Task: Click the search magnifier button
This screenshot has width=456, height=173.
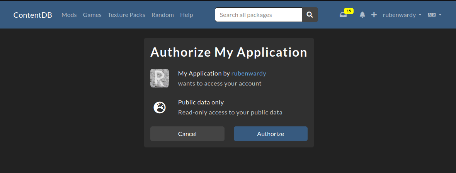Action: coord(310,15)
